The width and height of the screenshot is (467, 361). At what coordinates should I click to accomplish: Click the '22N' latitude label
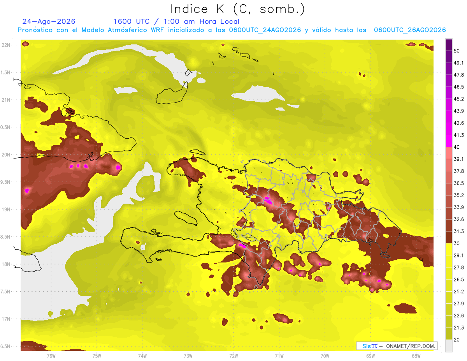pos(6,45)
